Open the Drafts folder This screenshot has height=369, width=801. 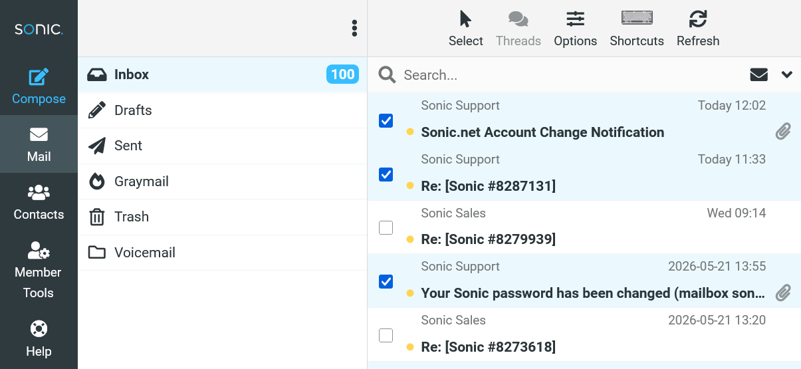pyautogui.click(x=223, y=110)
